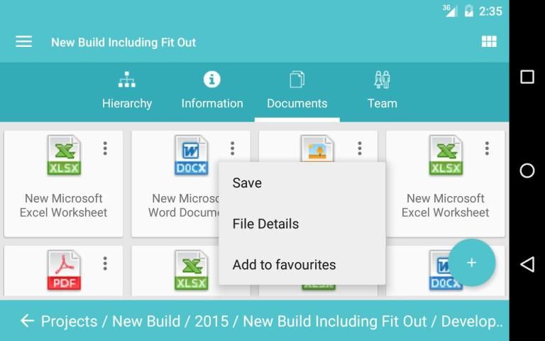The width and height of the screenshot is (545, 341).
Task: Click the back arrow in breadcrumb bar
Action: (x=27, y=321)
